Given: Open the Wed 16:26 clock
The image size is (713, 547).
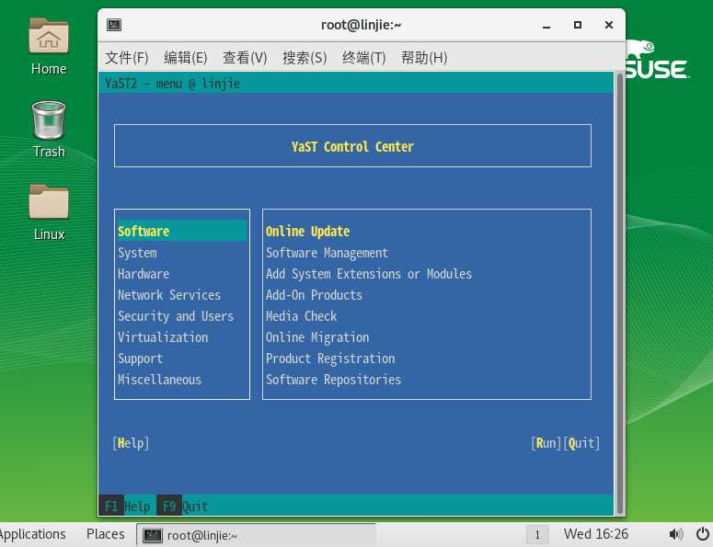Looking at the screenshot, I should point(595,534).
